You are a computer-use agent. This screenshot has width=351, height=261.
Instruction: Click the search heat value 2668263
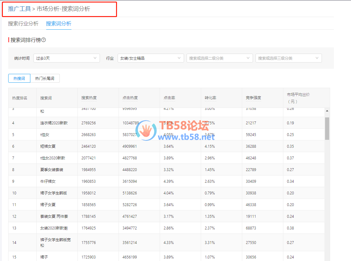point(89,135)
